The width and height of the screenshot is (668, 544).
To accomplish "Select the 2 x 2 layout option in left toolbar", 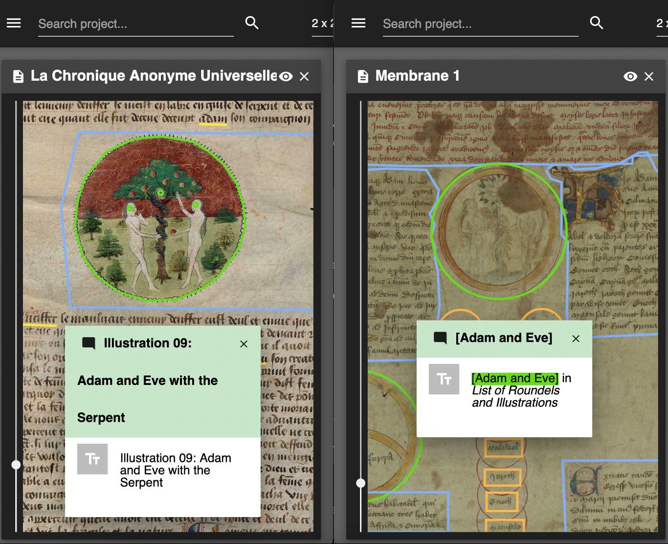I will 320,23.
